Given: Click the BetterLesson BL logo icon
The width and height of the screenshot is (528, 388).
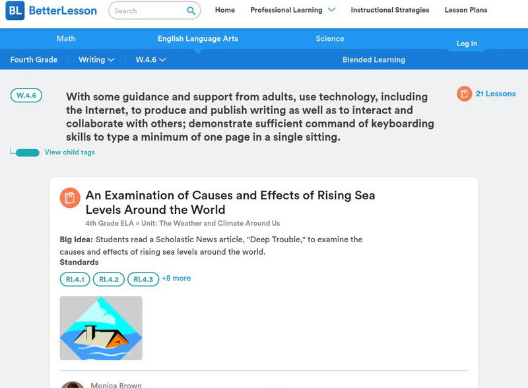Looking at the screenshot, I should (x=15, y=11).
